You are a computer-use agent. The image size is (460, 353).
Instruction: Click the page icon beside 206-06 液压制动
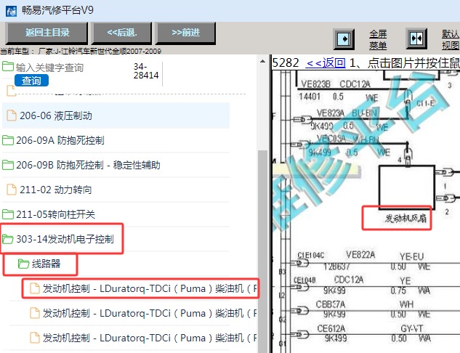coord(12,115)
